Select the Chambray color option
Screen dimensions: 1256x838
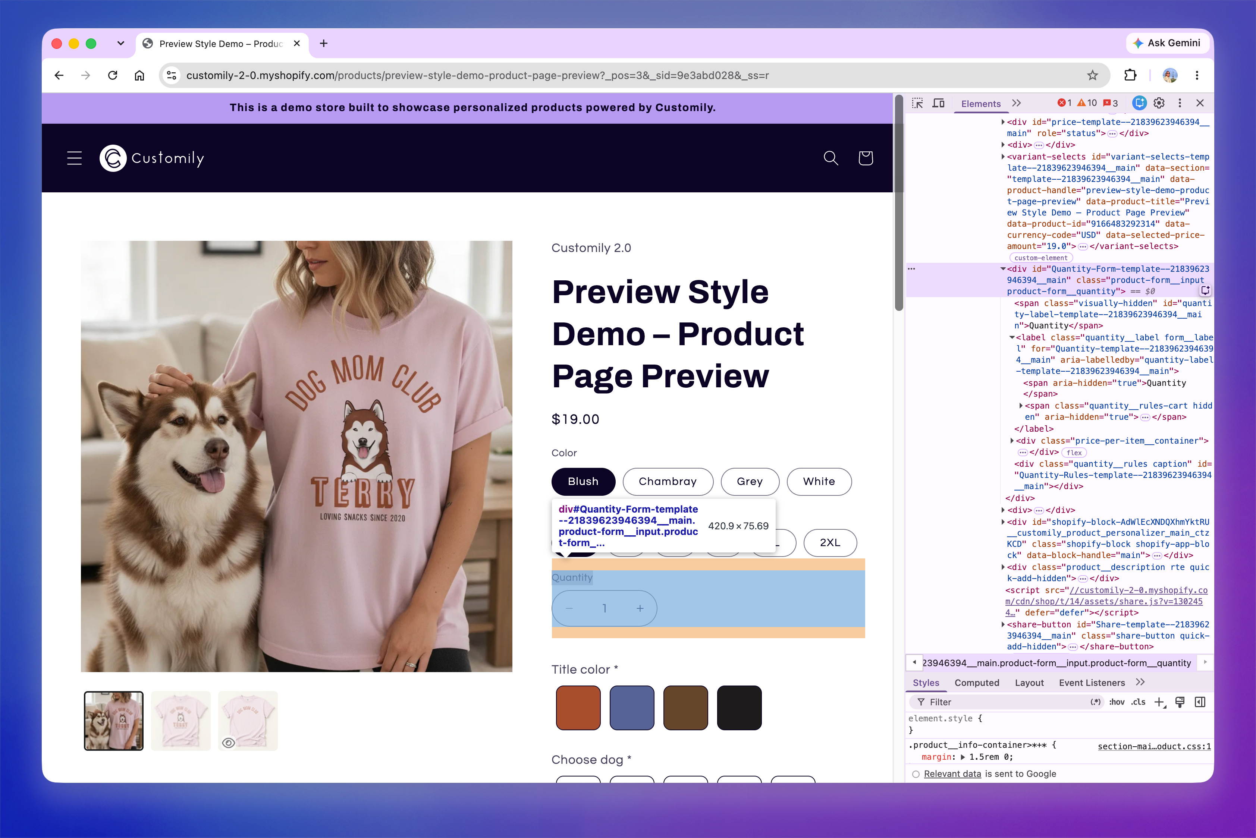[x=668, y=482]
